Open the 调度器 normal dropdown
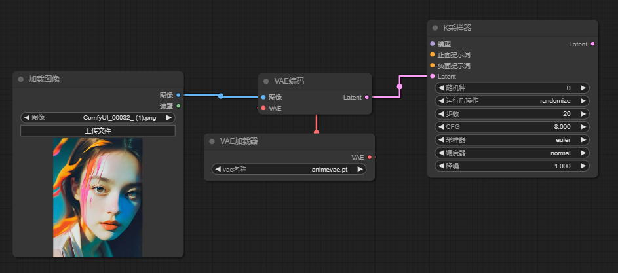The image size is (618, 273). (512, 153)
